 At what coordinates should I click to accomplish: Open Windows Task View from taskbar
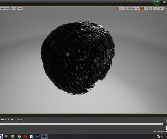[x=6, y=136]
